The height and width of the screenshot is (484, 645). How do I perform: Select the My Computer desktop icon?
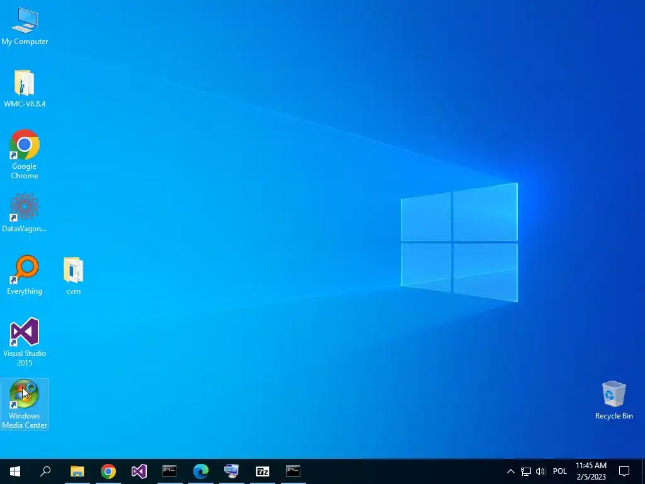(x=25, y=25)
